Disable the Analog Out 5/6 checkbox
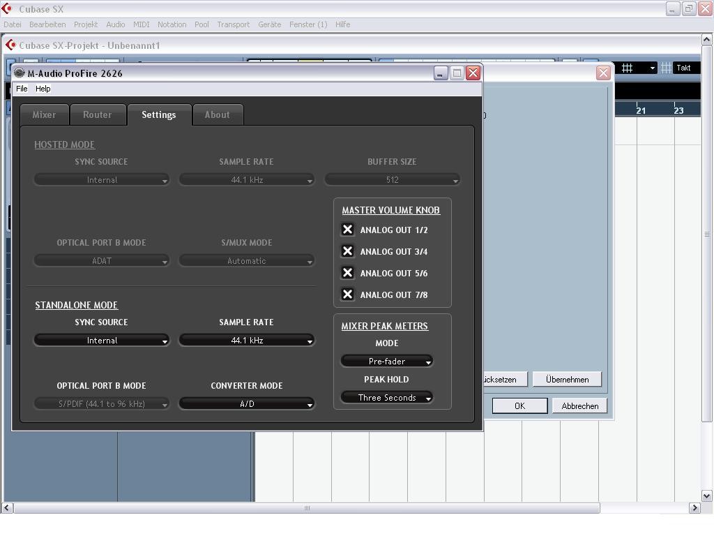The height and width of the screenshot is (536, 714). coord(347,273)
